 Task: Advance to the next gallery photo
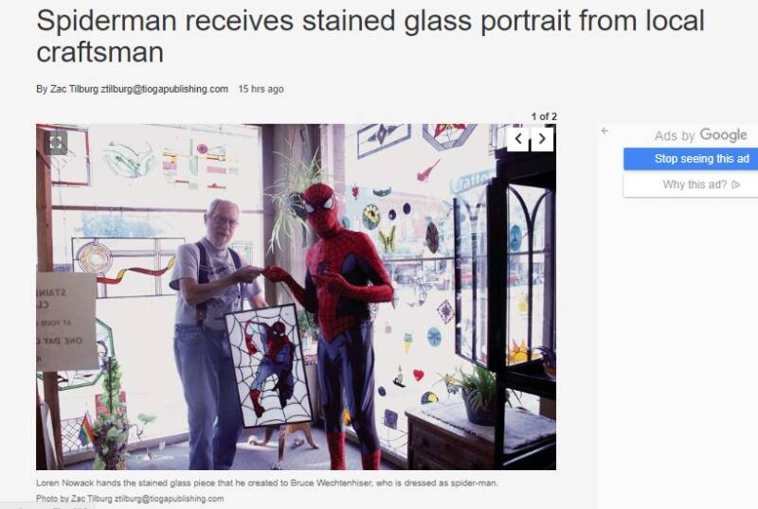[x=542, y=139]
